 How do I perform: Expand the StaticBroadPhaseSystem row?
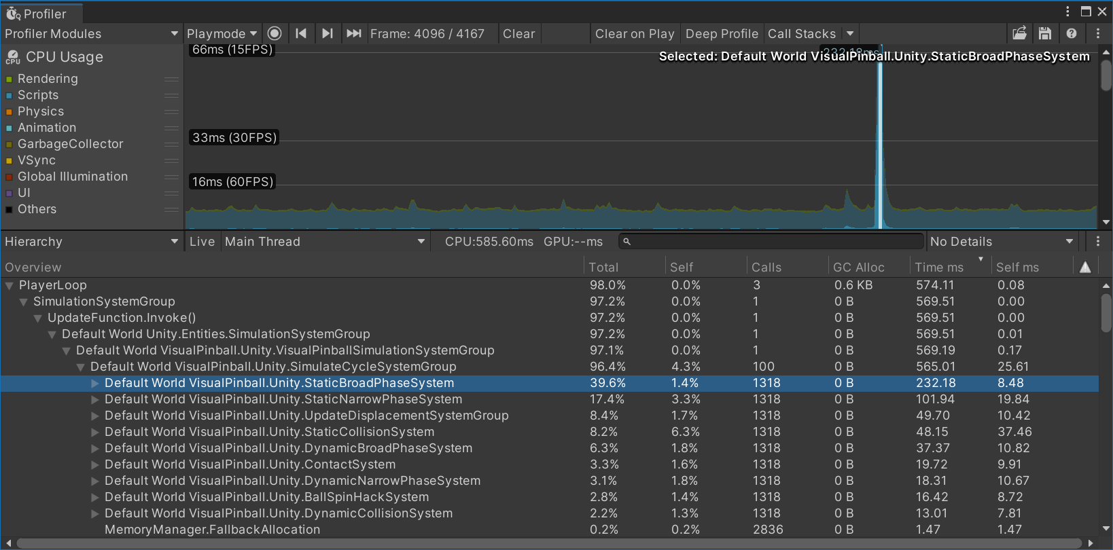click(x=95, y=384)
